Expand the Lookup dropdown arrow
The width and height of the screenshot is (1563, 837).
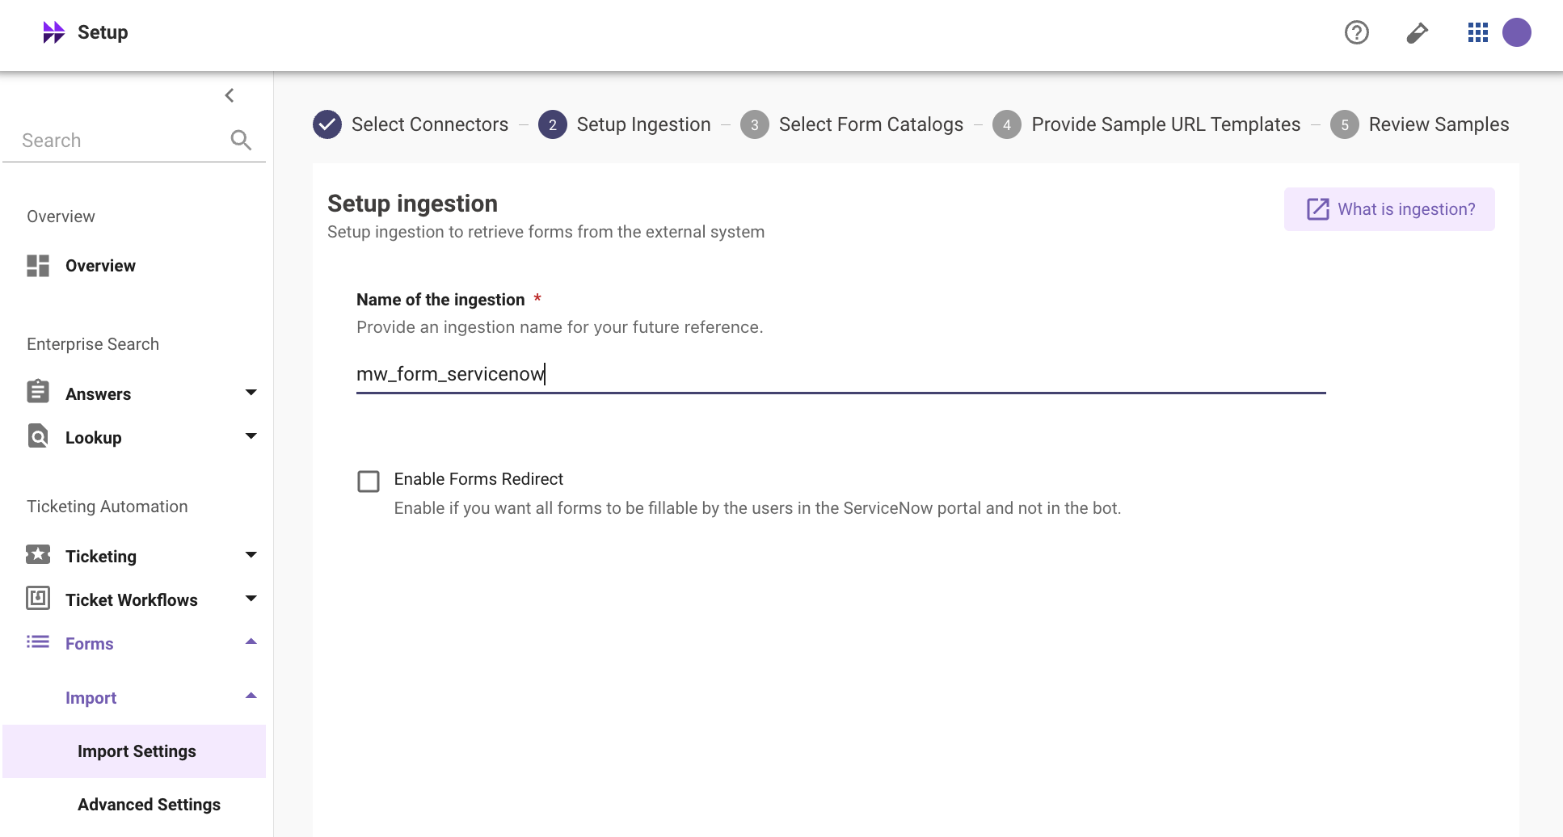click(x=251, y=436)
